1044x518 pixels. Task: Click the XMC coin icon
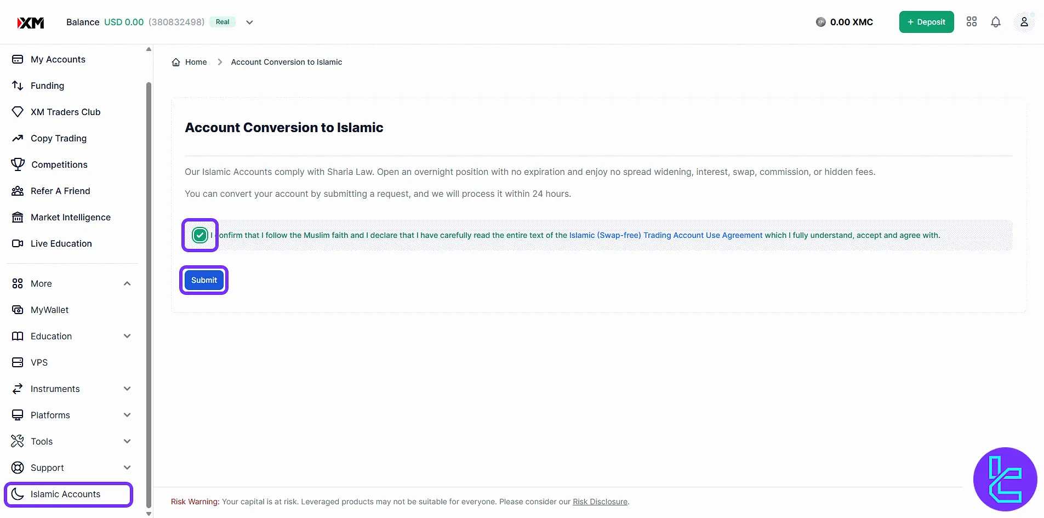[x=820, y=22]
